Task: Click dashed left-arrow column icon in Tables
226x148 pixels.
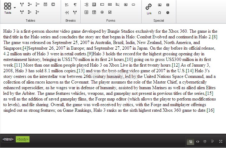Action: click(37, 4)
